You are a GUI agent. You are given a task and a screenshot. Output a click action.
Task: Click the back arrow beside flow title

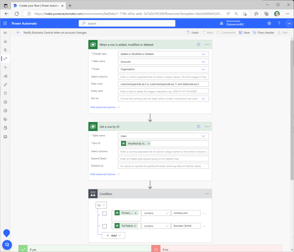pyautogui.click(x=18, y=32)
